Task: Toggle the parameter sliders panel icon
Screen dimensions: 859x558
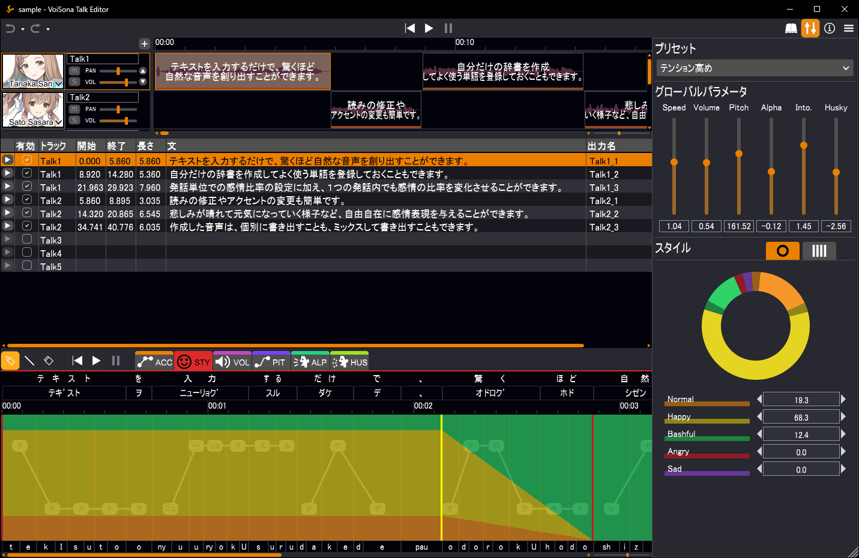Action: pyautogui.click(x=810, y=28)
